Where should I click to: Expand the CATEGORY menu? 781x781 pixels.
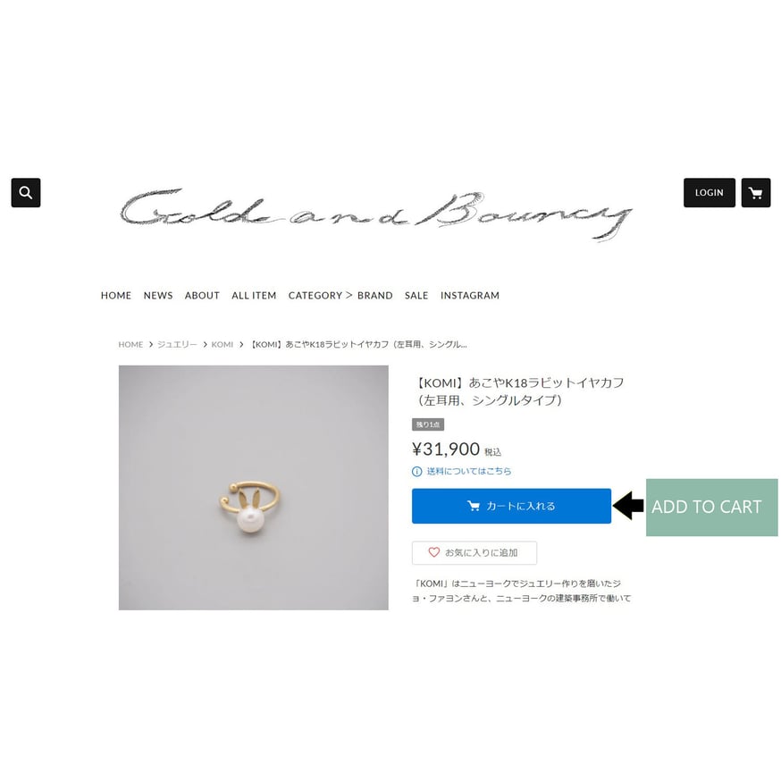coord(315,296)
